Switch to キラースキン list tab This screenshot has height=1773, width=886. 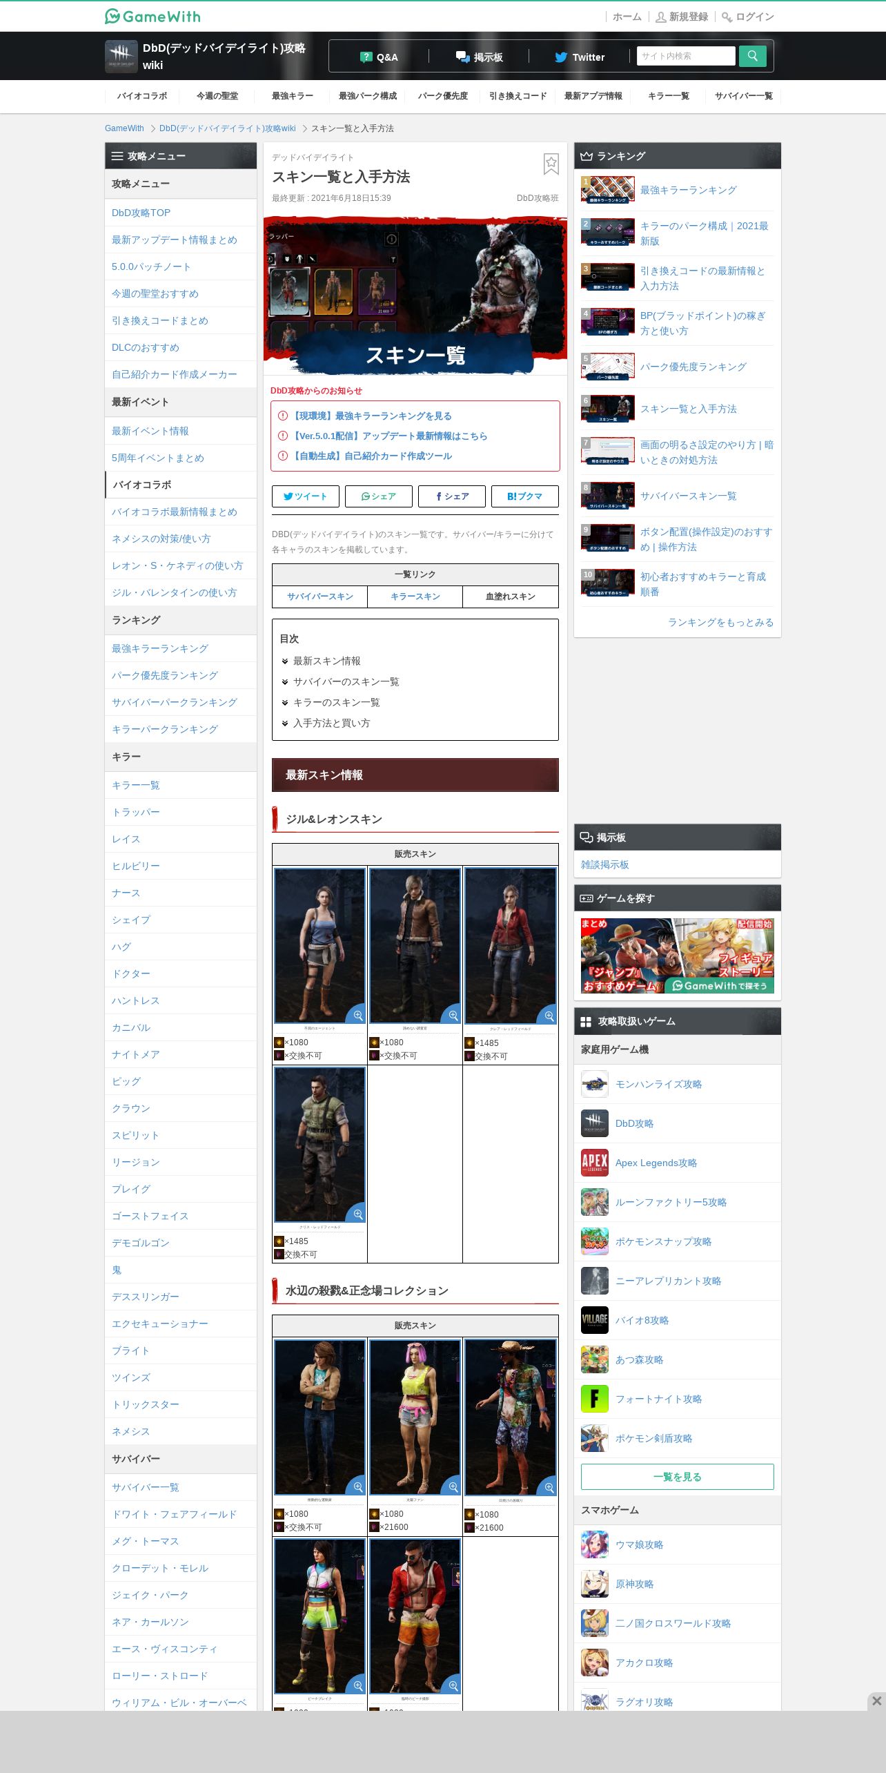415,597
